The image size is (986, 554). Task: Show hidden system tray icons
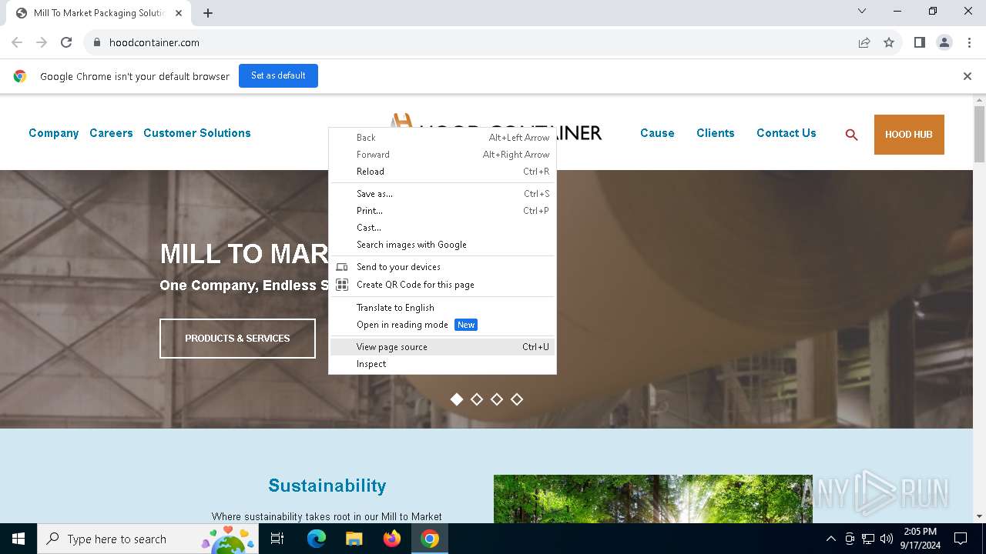[830, 539]
